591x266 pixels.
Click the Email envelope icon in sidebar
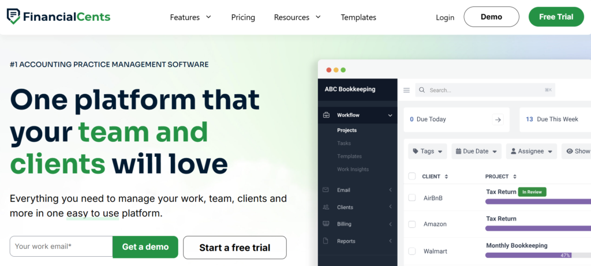point(326,190)
